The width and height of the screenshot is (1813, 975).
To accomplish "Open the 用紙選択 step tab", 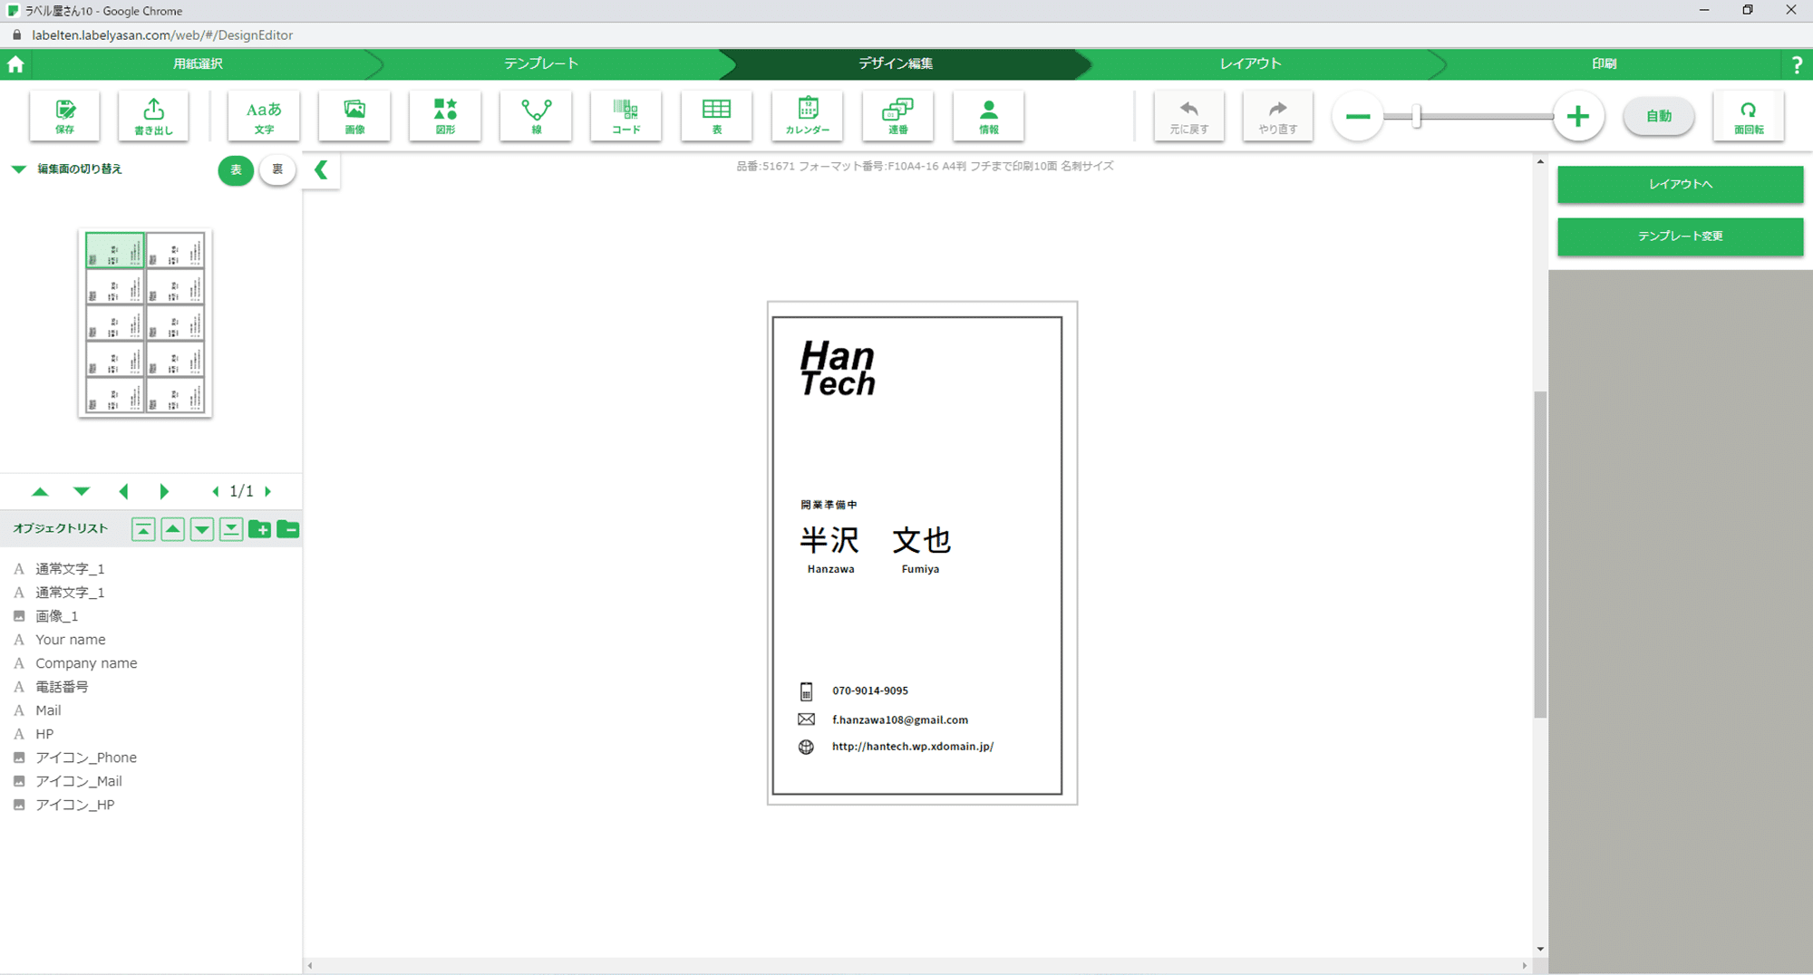I will click(x=198, y=64).
